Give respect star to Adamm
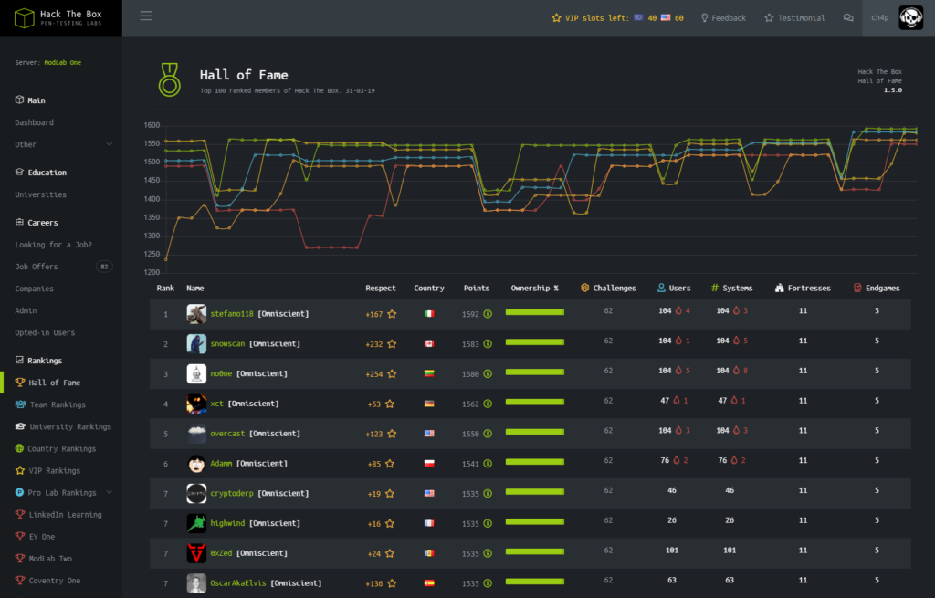Screen dimensions: 935x598 point(389,463)
